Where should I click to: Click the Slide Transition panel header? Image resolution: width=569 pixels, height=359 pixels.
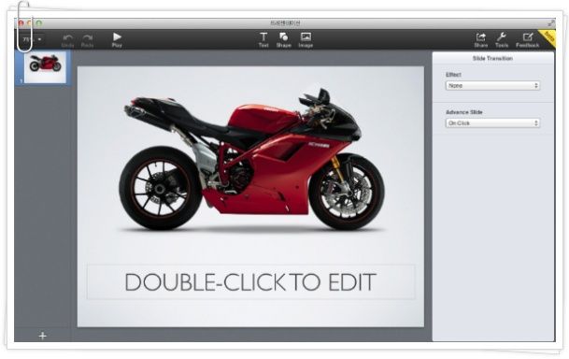pos(492,58)
